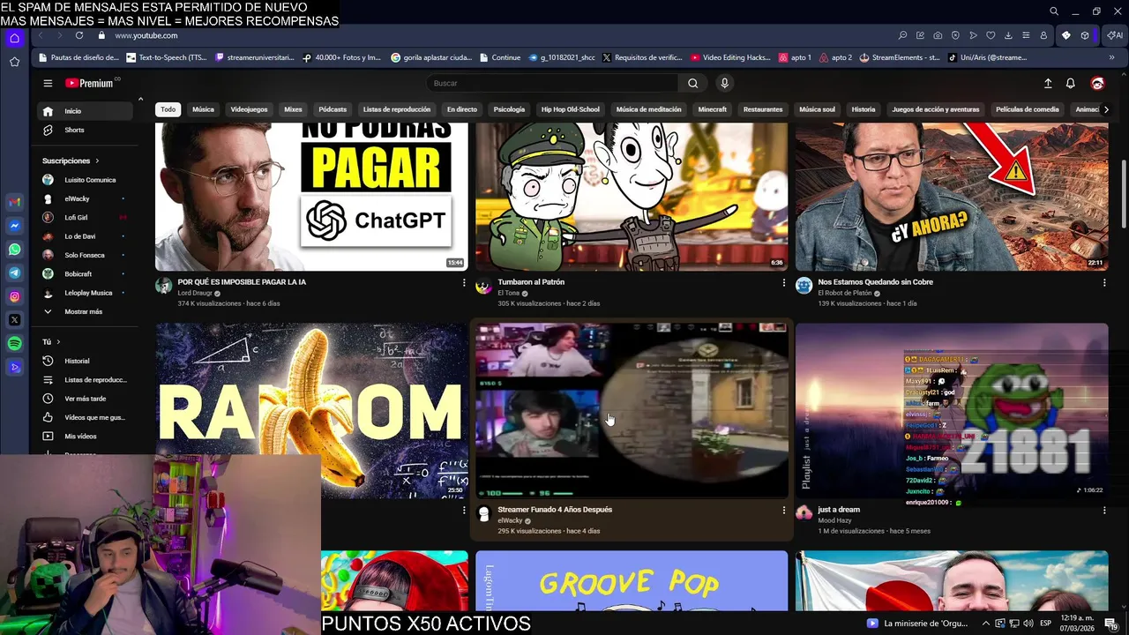This screenshot has width=1129, height=635.
Task: Open options for 'POR QUÉ ES IMPOSIBLE PAGAR LA IA'
Action: click(464, 283)
